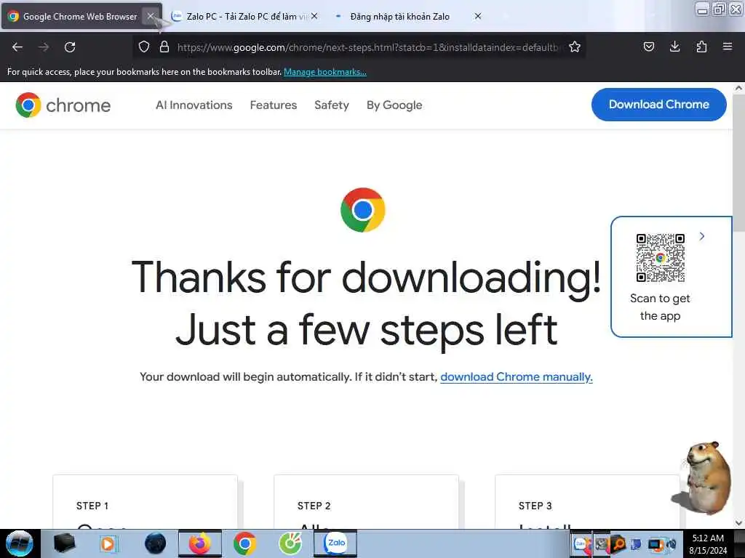Click download Chrome manually link
745x558 pixels.
(517, 377)
